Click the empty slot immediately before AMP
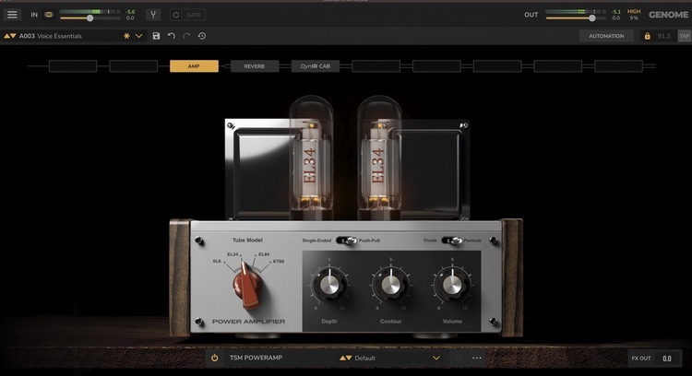This screenshot has width=692, height=376. 133,66
